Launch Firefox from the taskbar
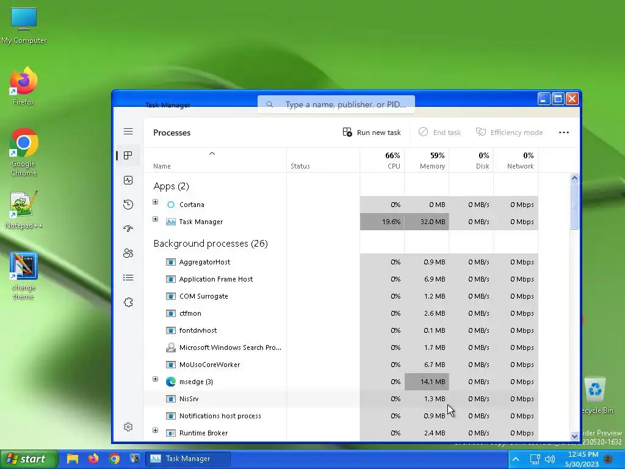This screenshot has height=469, width=625. click(93, 459)
